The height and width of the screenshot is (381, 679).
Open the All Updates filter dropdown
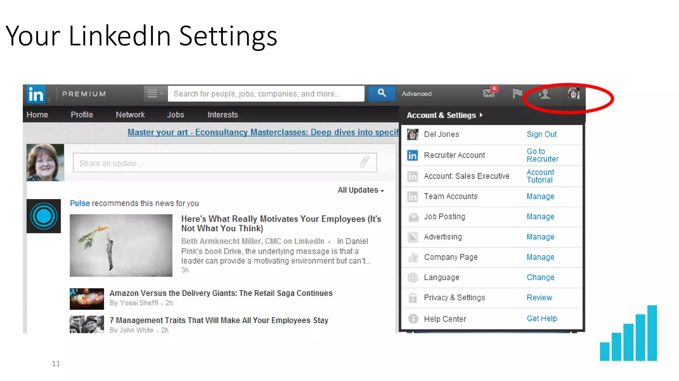[361, 190]
